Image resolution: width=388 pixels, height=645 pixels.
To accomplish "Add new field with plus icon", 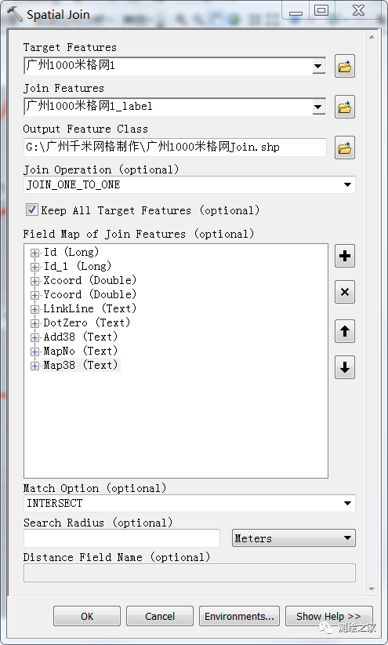I will point(344,257).
